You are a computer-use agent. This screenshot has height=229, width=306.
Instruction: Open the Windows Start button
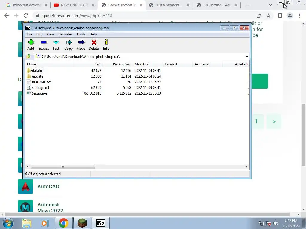tap(8, 223)
